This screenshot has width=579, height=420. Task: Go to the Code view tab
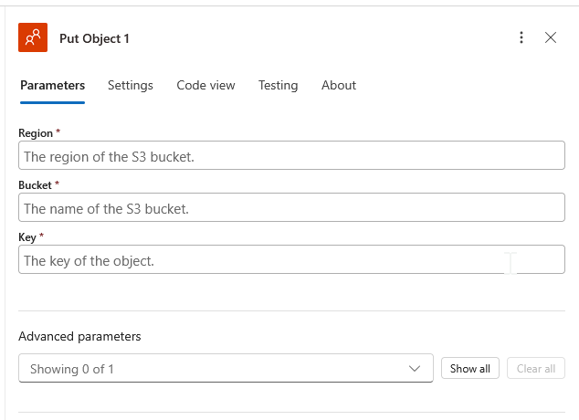pos(205,85)
